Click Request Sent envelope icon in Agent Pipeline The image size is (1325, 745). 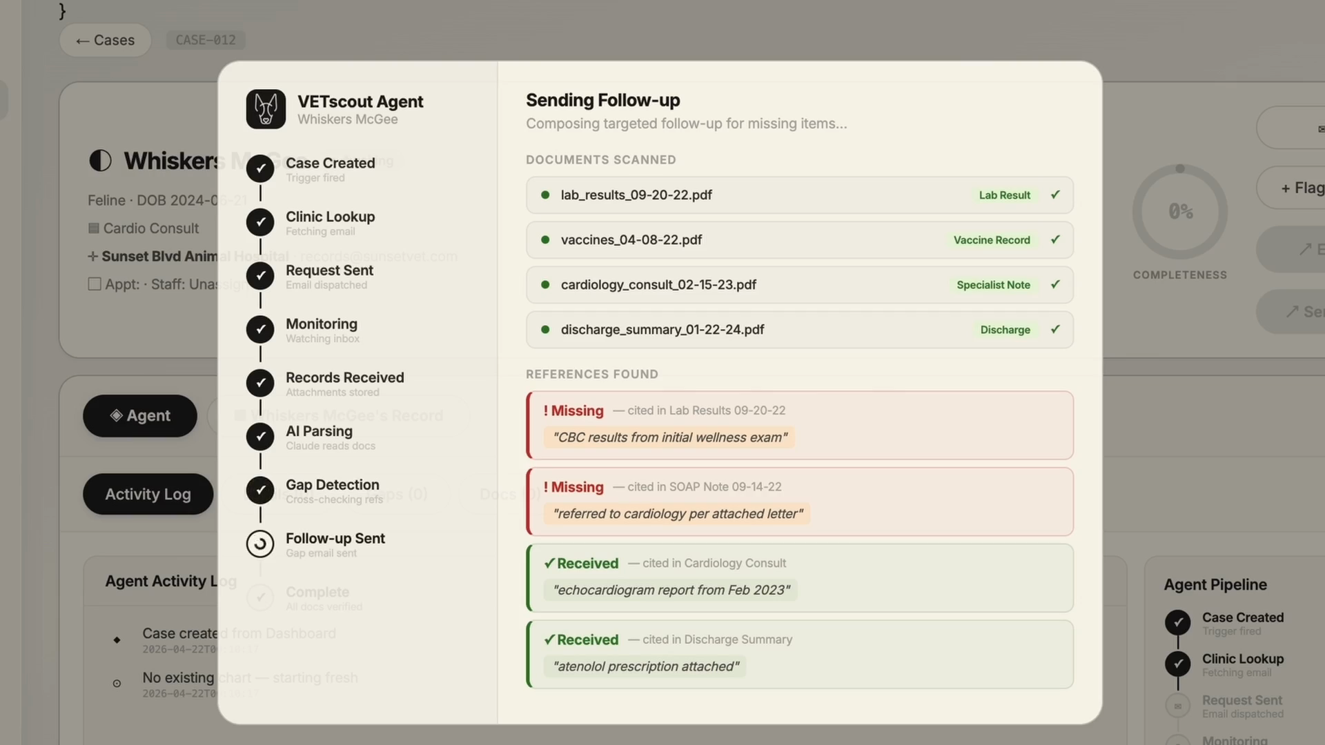tap(1178, 706)
